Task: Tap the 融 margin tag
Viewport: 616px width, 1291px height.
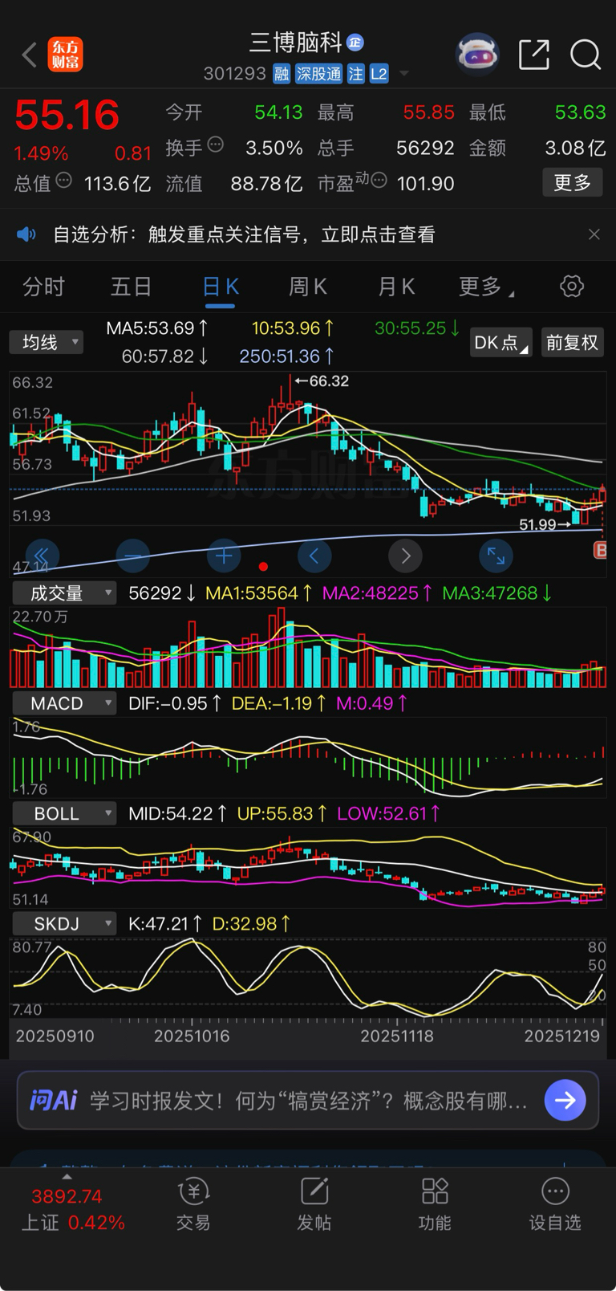Action: [281, 75]
